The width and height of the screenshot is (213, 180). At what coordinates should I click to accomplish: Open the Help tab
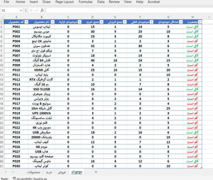pos(140,2)
